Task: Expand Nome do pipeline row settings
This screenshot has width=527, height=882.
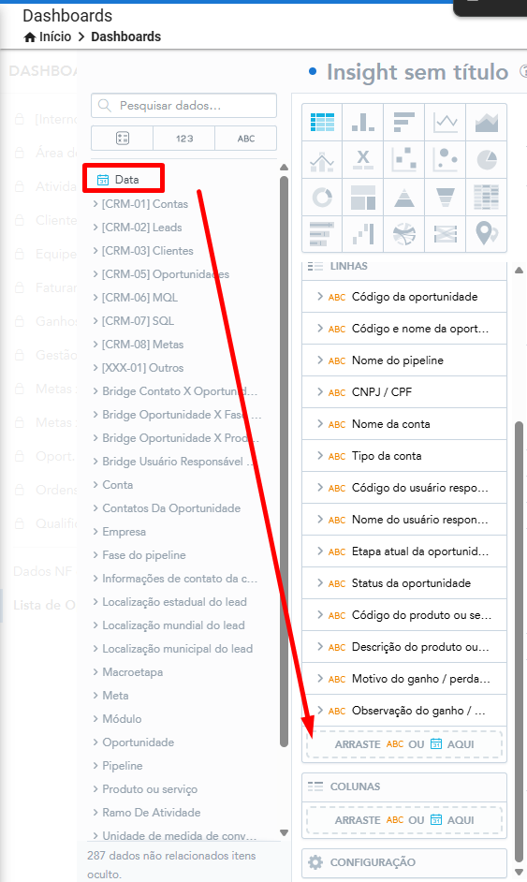Action: click(x=319, y=360)
